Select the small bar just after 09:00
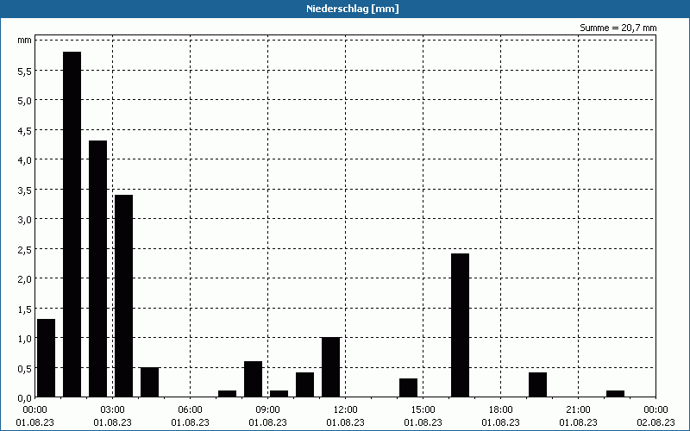 (x=279, y=394)
